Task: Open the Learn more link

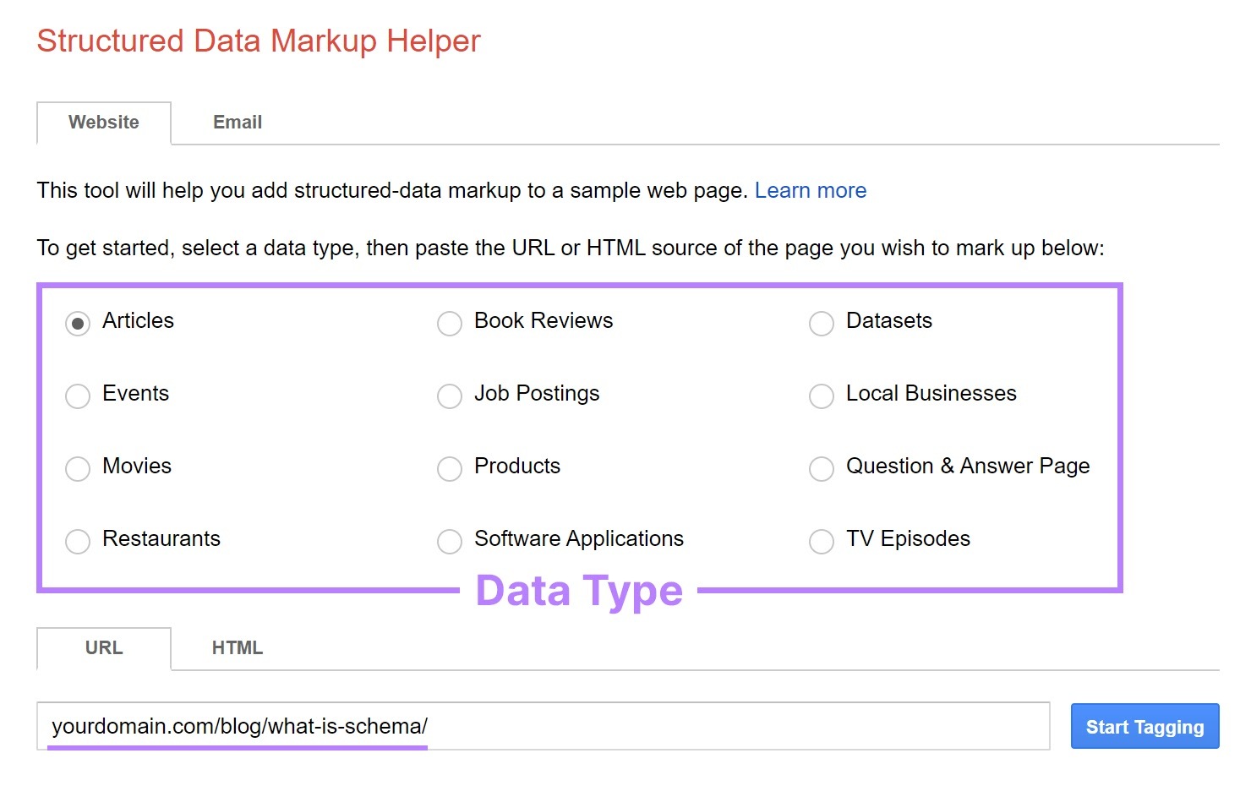Action: pos(810,190)
